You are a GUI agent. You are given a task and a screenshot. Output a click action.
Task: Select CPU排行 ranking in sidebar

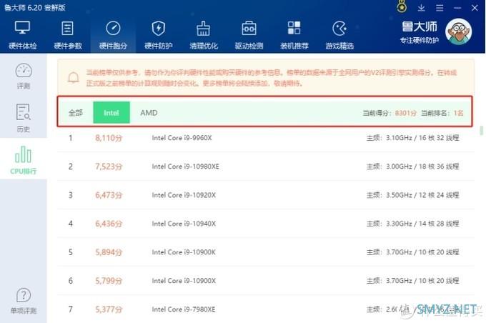pos(24,159)
